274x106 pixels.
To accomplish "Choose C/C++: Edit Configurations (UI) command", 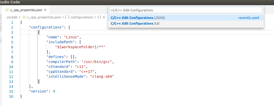I will click(135, 24).
